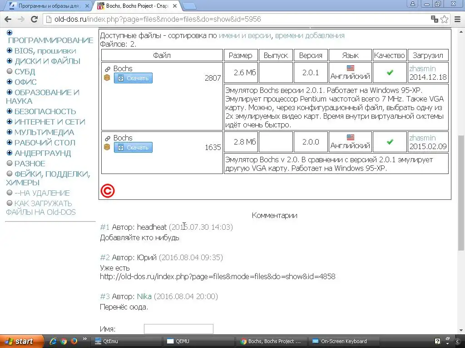Switch to QEMU window in the taskbar
Image resolution: width=465 pixels, height=348 pixels.
coord(199,341)
